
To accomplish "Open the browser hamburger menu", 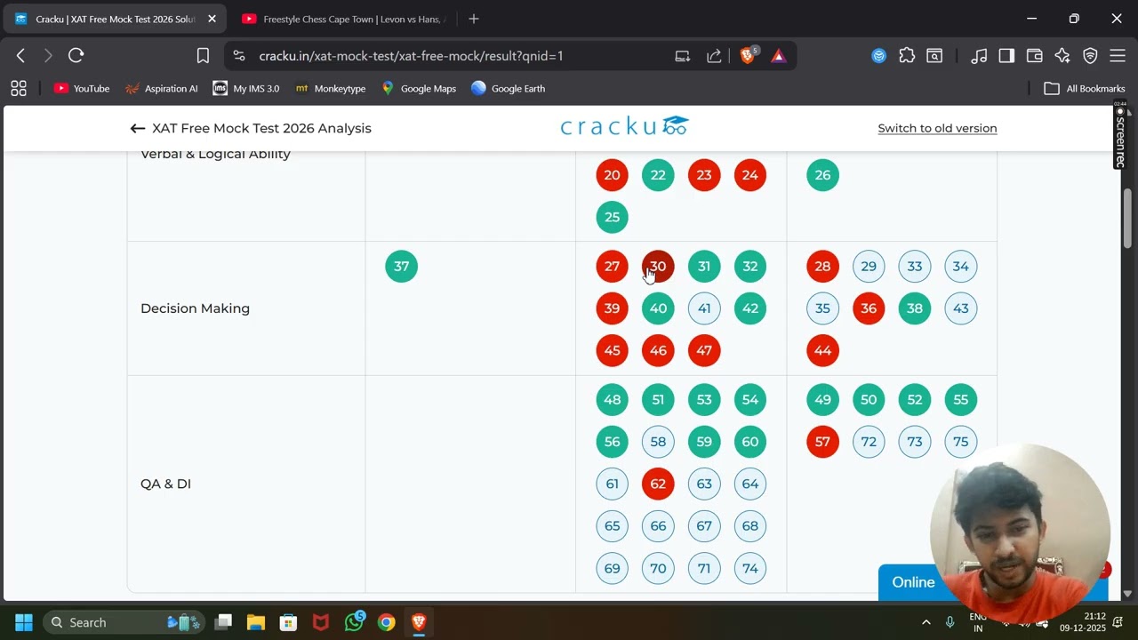I will tap(1118, 56).
